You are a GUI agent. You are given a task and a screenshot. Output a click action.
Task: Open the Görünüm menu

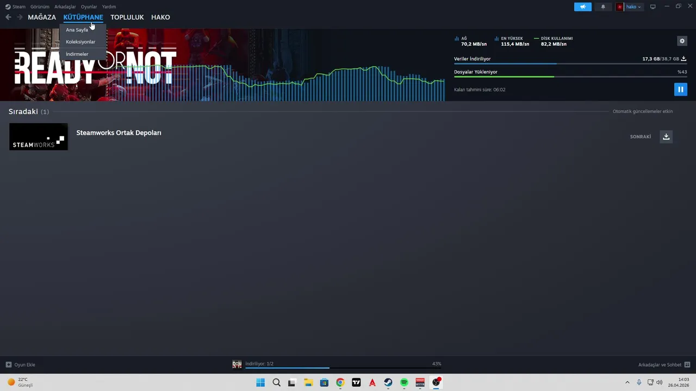pos(40,7)
